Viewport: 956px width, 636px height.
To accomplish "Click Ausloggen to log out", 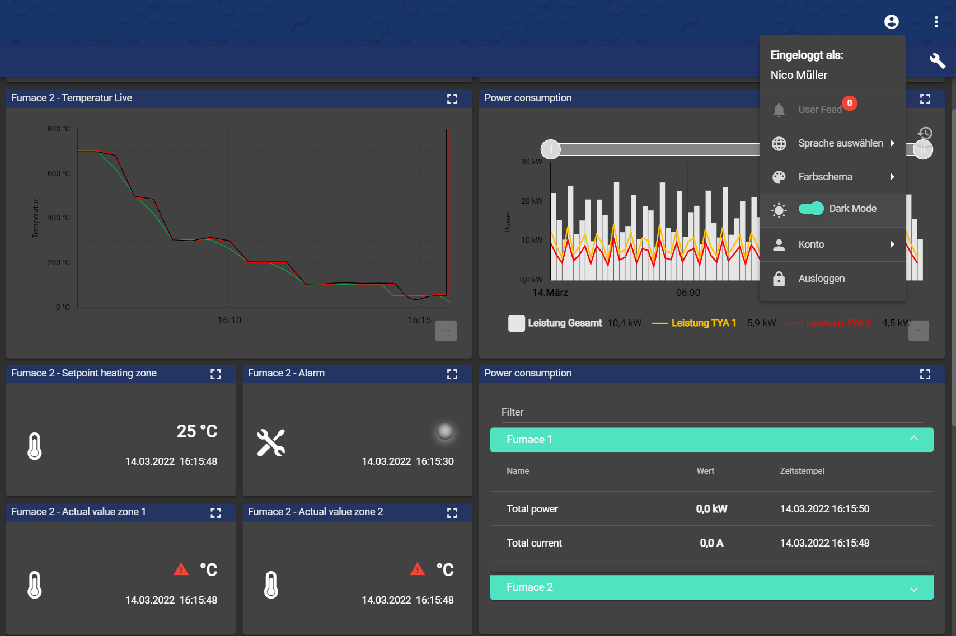I will click(821, 279).
